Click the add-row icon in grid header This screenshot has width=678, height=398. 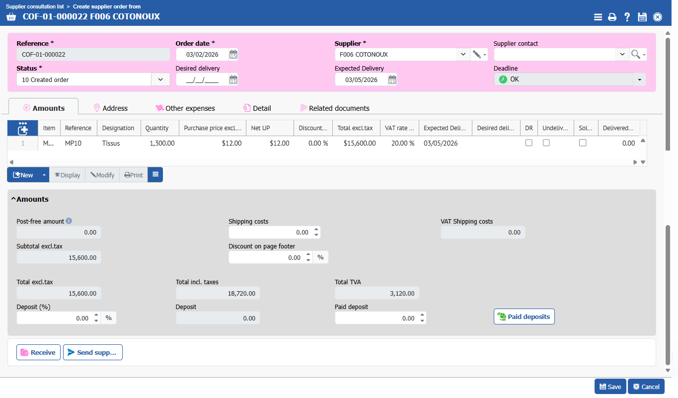[22, 128]
